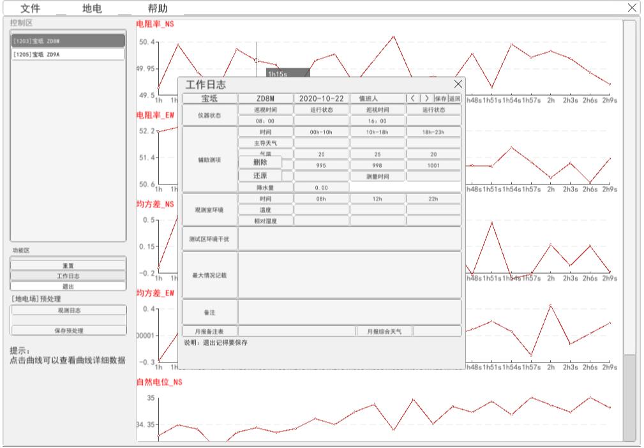Click 返回 button in work log header
644x448 pixels.
pos(454,98)
